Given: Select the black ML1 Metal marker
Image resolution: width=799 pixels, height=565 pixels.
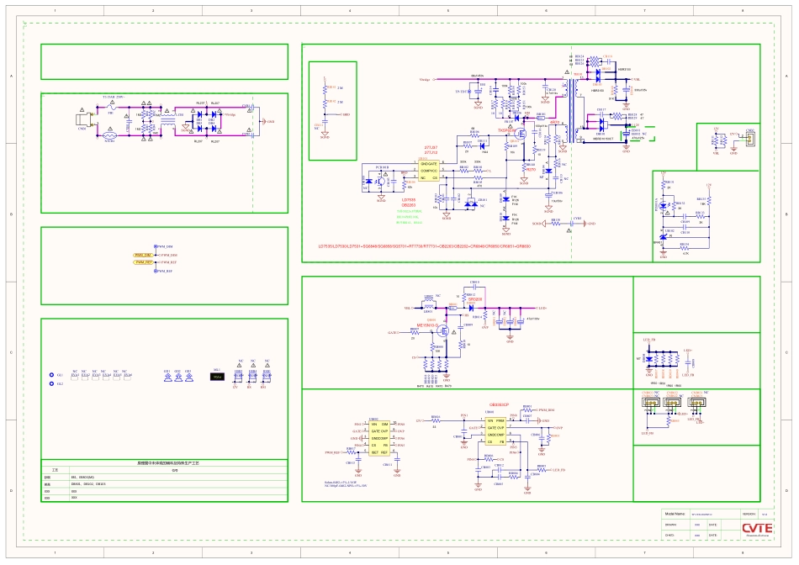Looking at the screenshot, I should (217, 378).
